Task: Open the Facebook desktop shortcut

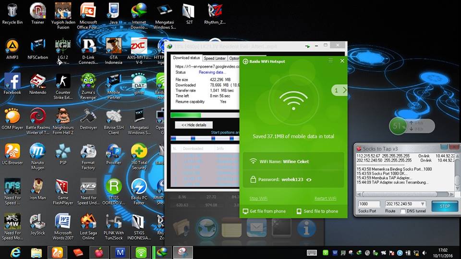Action: point(12,84)
